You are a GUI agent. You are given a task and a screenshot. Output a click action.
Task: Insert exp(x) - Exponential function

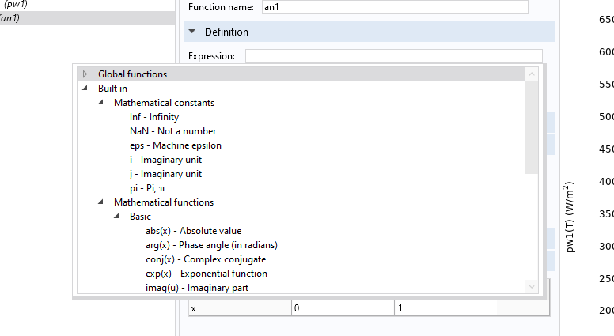coord(207,274)
